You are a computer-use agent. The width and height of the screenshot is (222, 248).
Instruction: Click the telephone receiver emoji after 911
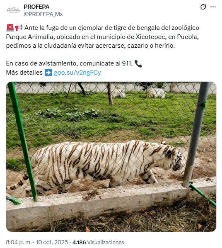(x=138, y=64)
